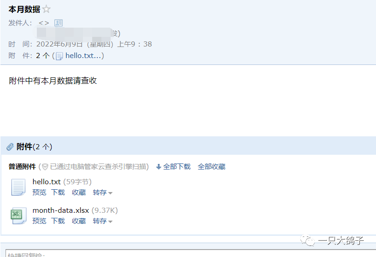Viewport: 376px width, 257px height.
Task: Download month-data.xlsx with 下载 link
Action: pyautogui.click(x=58, y=221)
